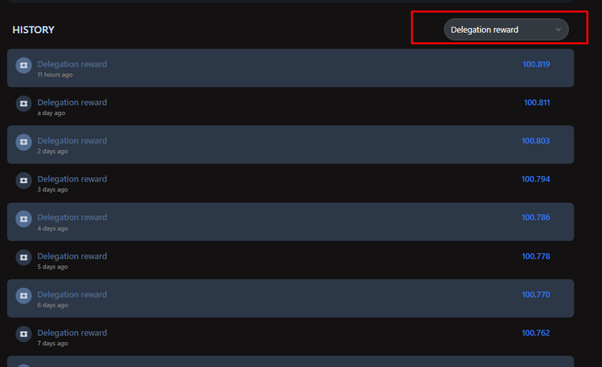
Task: Click ticket icon of 3 days ago reward
Action: pos(24,180)
